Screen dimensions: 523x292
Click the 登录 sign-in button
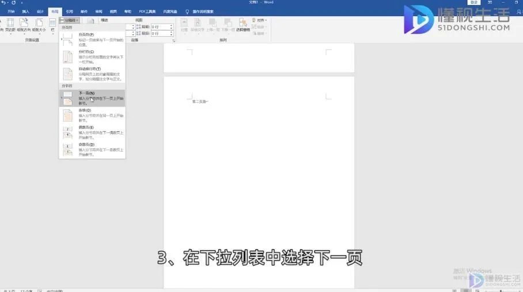click(x=474, y=2)
